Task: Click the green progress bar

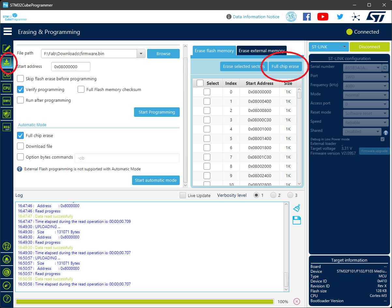Action: (x=144, y=301)
